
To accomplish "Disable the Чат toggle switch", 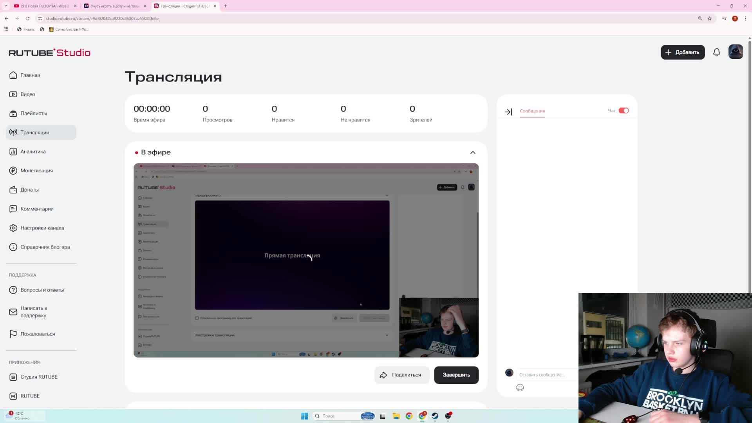I will point(624,110).
